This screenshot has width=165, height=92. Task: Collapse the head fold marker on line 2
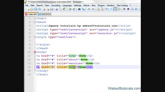pyautogui.click(x=35, y=22)
